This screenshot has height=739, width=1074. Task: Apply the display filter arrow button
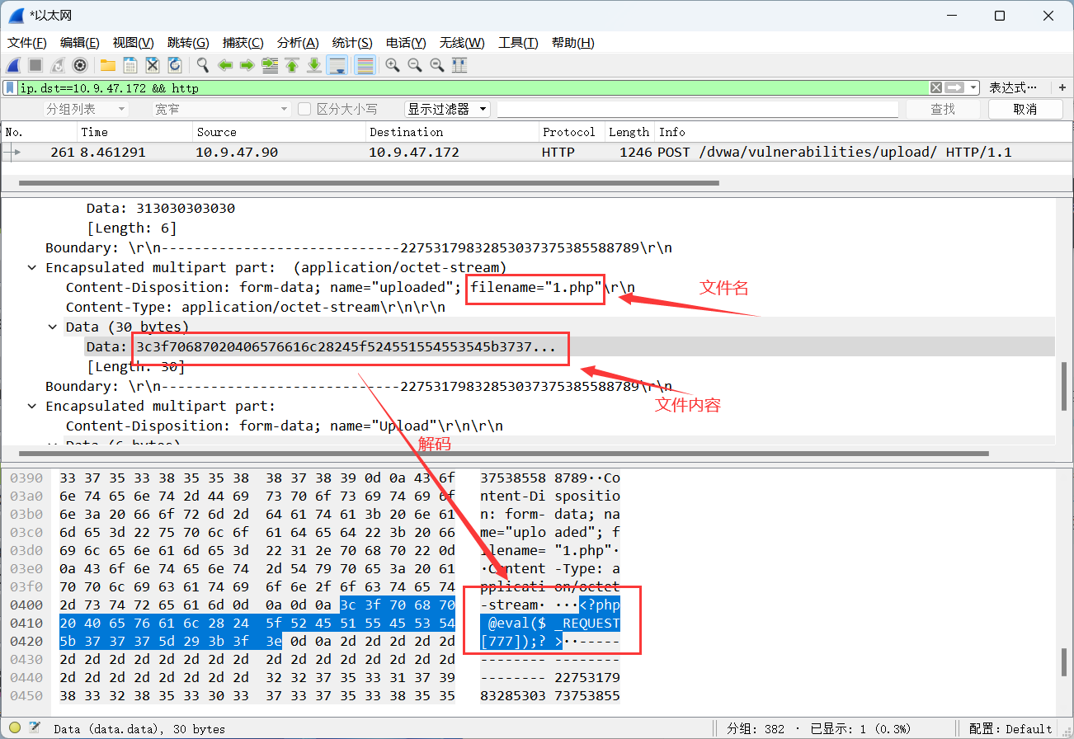click(x=955, y=87)
